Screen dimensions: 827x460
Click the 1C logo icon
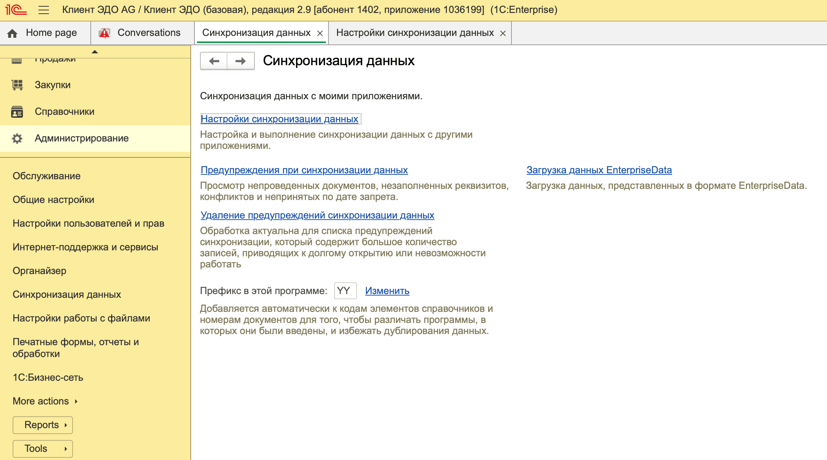click(16, 10)
